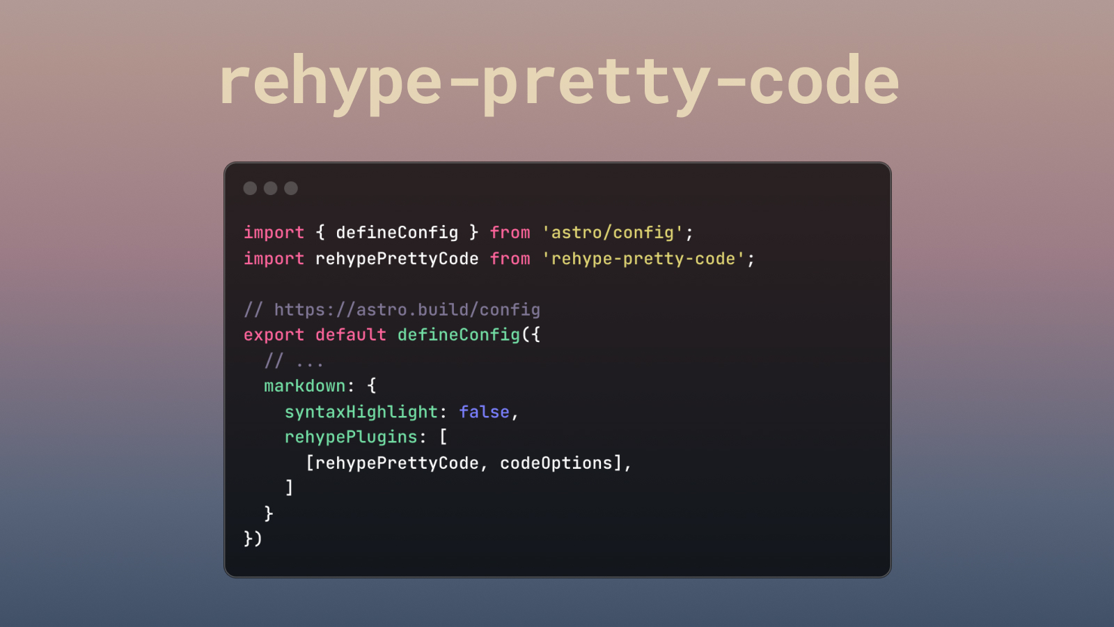Image resolution: width=1114 pixels, height=627 pixels.
Task: Click the rehypePlugins property key
Action: (x=352, y=437)
